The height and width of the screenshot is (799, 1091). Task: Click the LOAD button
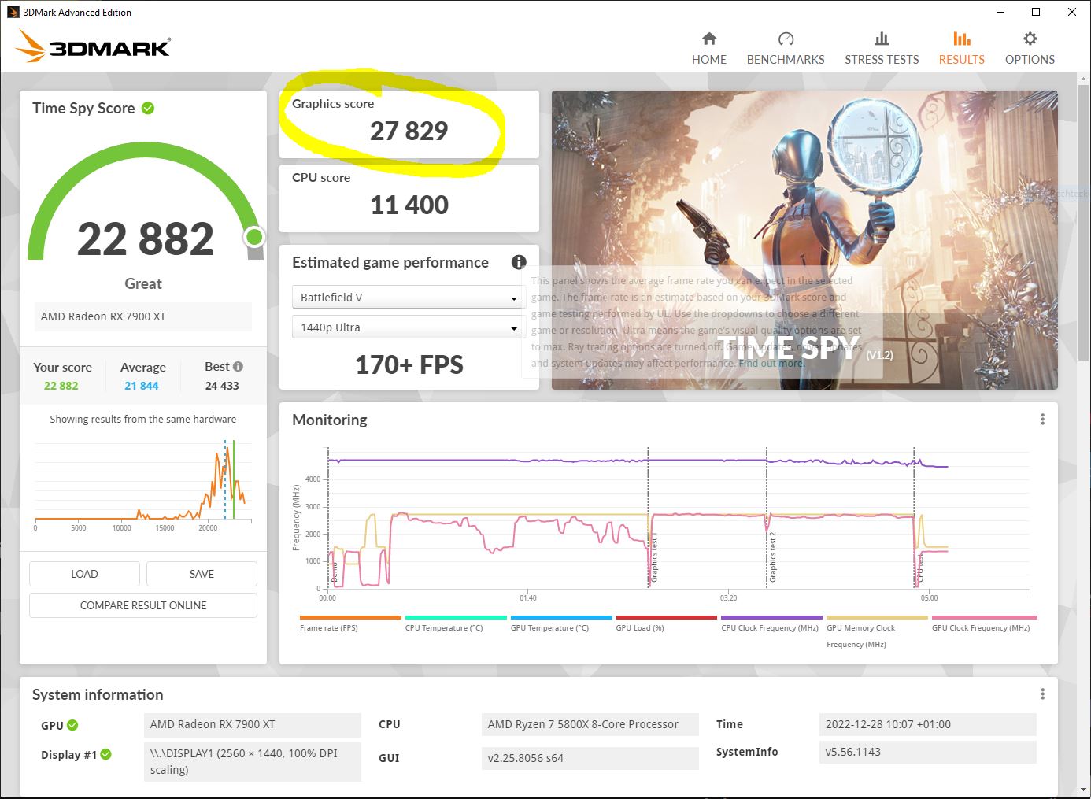(x=84, y=574)
